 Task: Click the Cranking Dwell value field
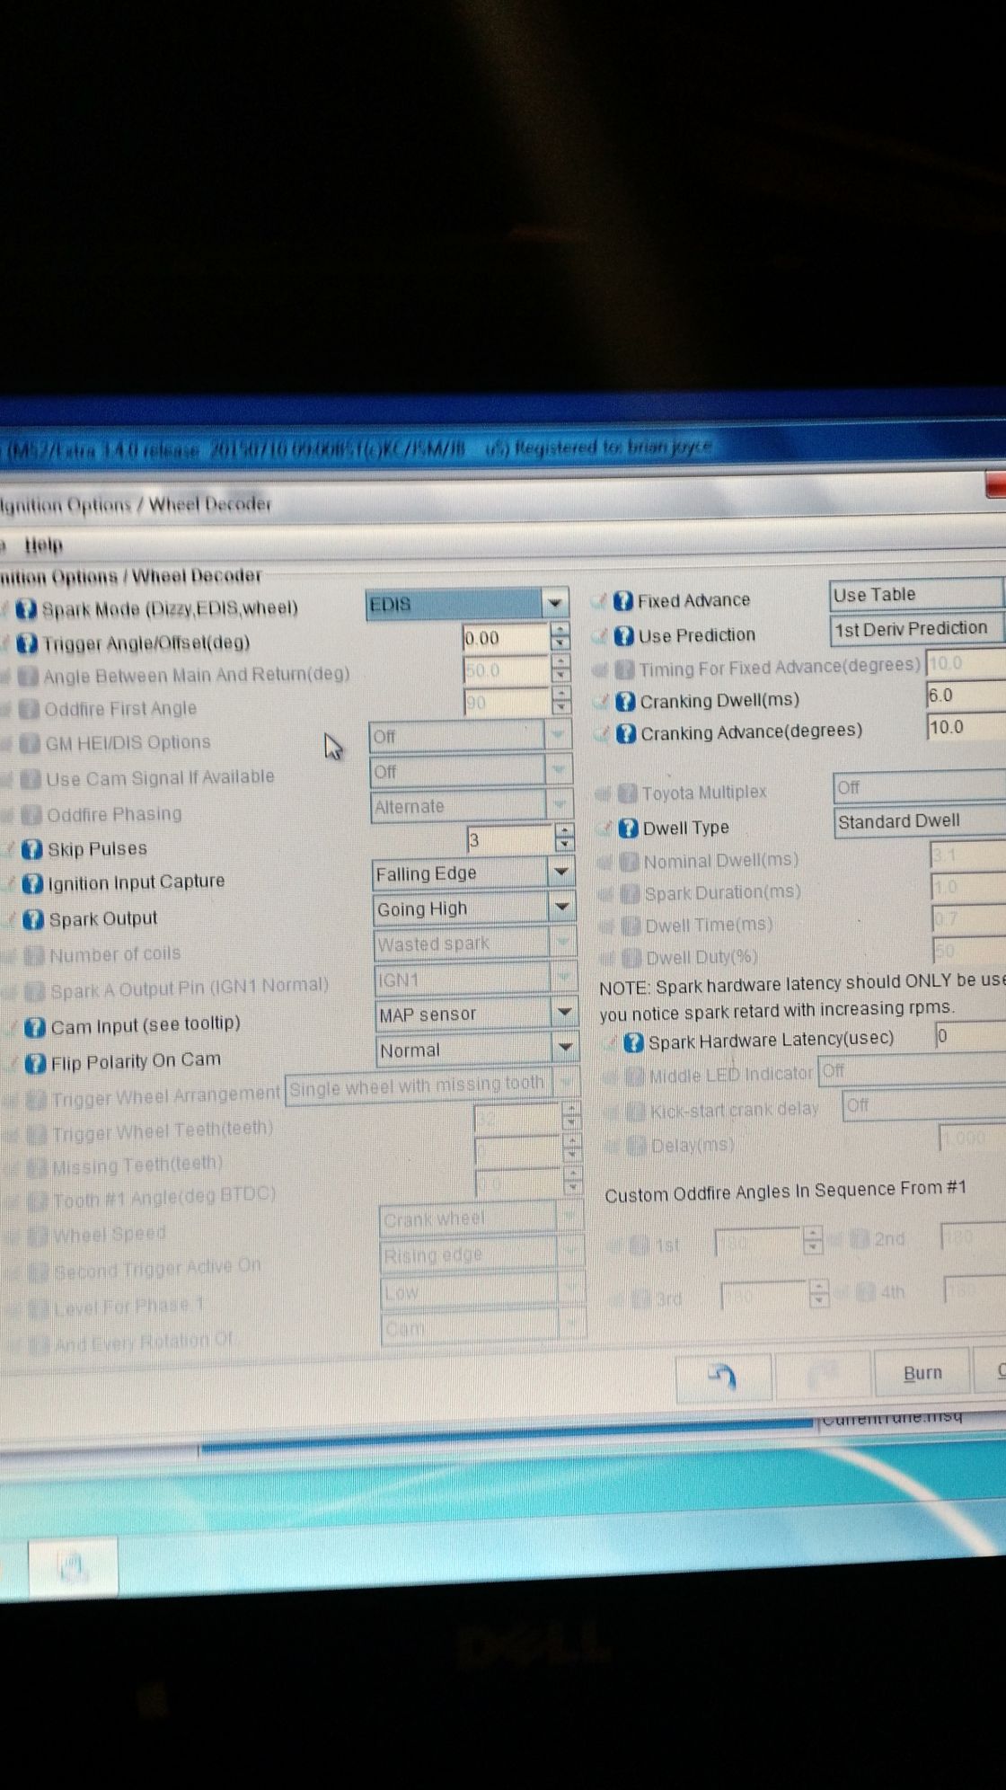(966, 696)
